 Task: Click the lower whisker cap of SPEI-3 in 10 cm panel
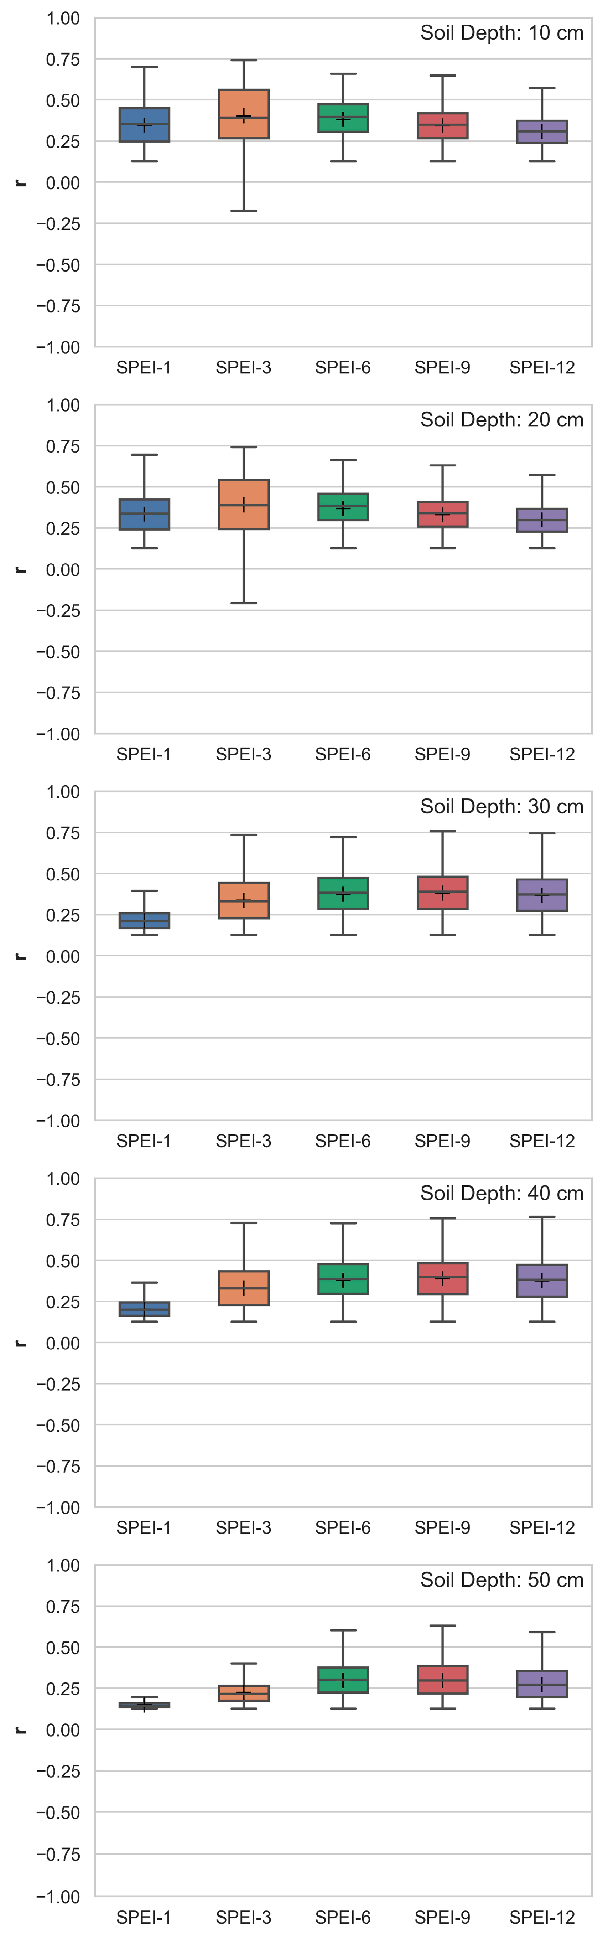coord(243,211)
